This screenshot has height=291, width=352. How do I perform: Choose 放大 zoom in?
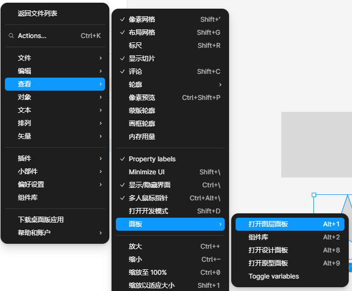coord(170,246)
